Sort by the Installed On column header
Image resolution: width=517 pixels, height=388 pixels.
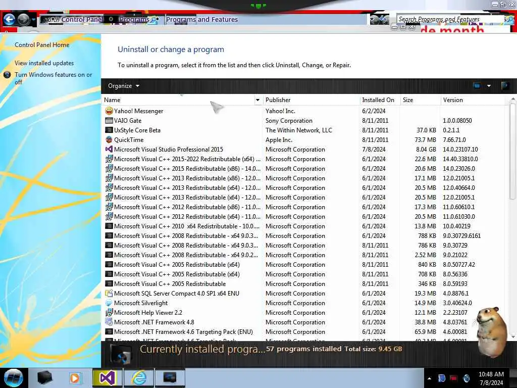380,100
